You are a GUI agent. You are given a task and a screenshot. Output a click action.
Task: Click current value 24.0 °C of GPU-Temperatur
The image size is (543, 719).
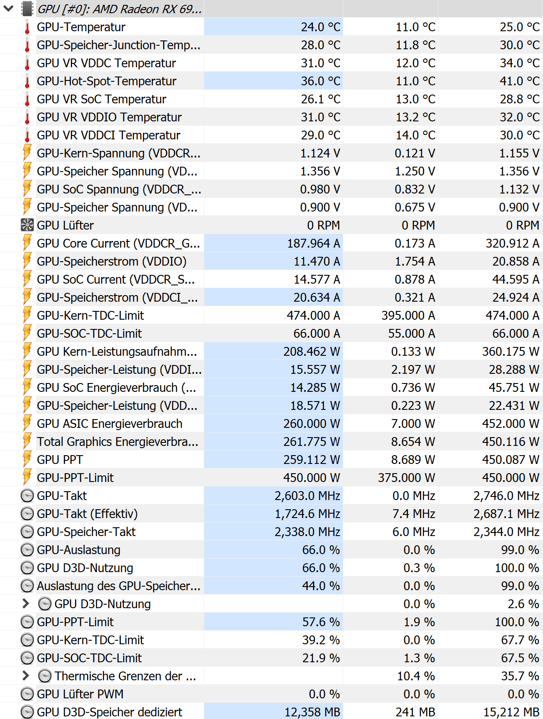(x=321, y=27)
